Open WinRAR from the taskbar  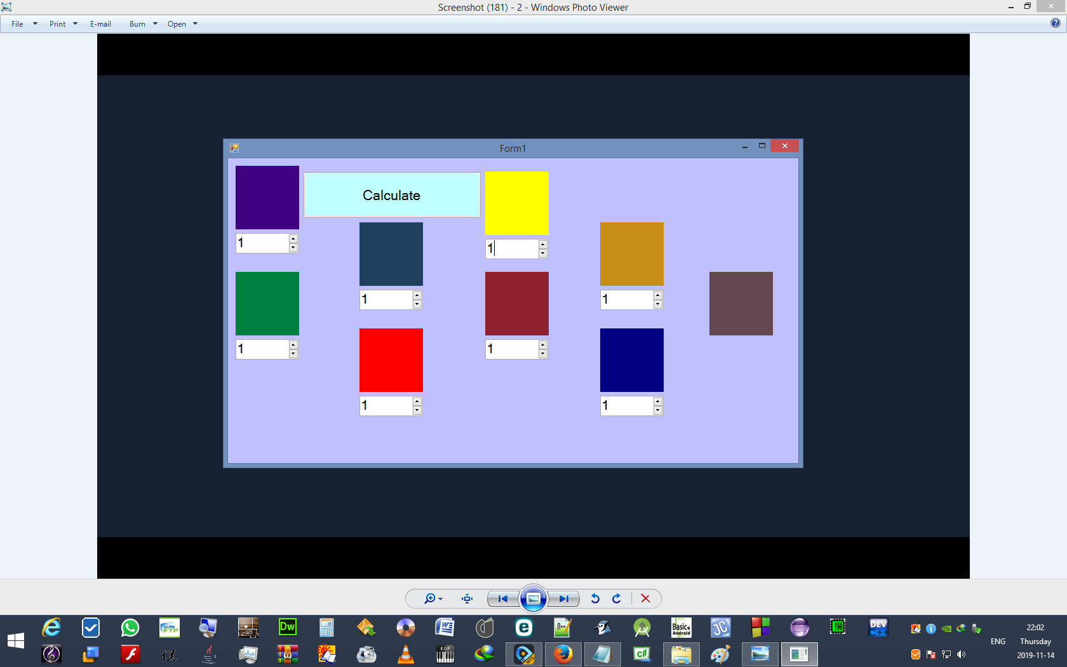288,654
